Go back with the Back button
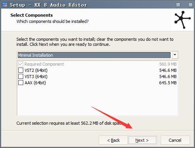 point(113,140)
